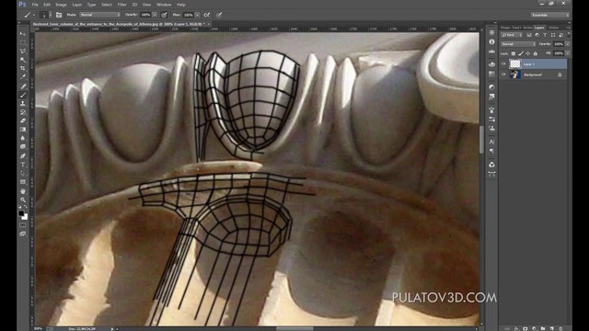Image resolution: width=589 pixels, height=331 pixels.
Task: Select the Blur tool
Action: coord(23,138)
